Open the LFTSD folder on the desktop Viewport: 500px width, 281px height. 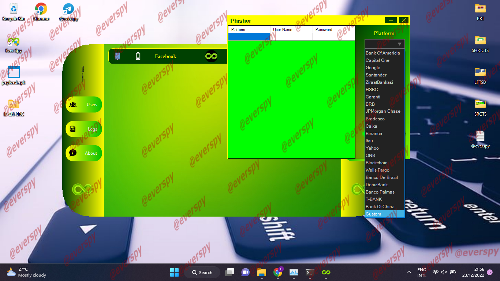point(480,76)
